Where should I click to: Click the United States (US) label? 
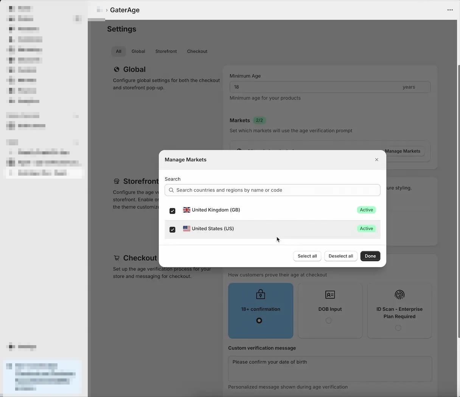coord(213,229)
